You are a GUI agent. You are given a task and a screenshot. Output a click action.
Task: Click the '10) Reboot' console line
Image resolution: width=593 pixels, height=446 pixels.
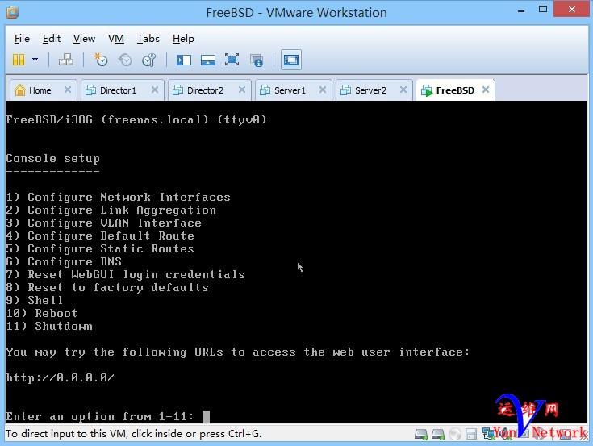tap(42, 314)
